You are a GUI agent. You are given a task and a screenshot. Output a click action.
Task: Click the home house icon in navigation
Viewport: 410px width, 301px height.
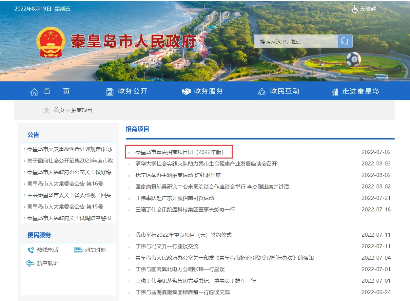[34, 92]
